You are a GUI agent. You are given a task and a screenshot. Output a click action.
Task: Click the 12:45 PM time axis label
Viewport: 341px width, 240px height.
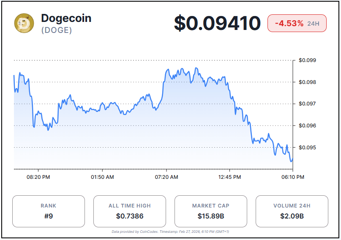(x=230, y=177)
